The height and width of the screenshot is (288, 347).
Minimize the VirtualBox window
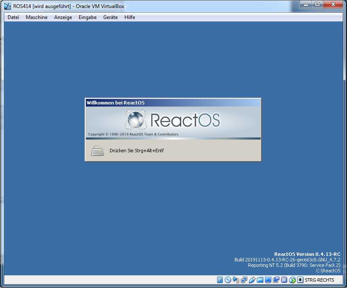306,4
